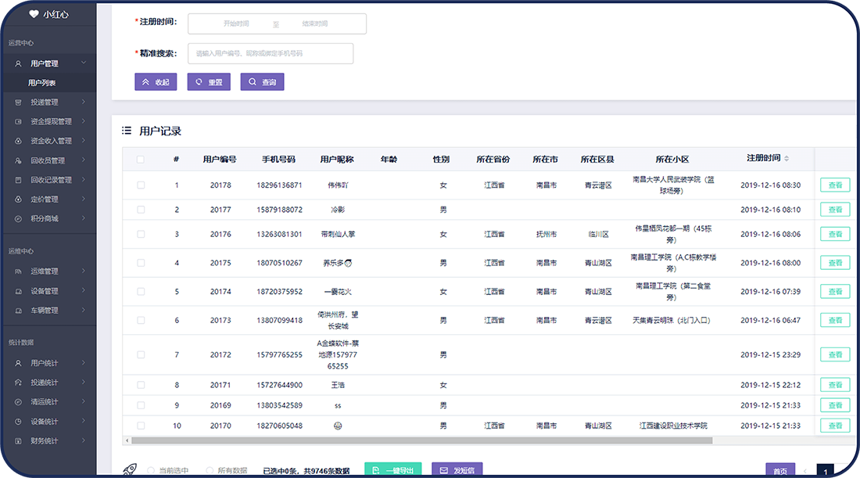Expand the 回收员管理 menu chevron
This screenshot has height=478, width=860.
[84, 160]
